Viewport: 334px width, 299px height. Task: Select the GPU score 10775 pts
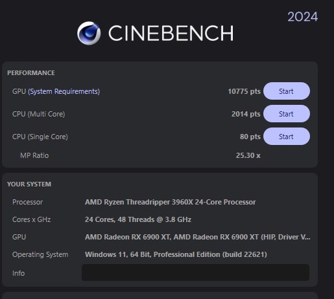click(x=244, y=91)
